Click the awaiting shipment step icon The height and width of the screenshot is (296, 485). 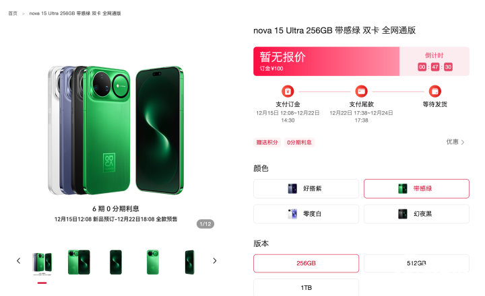coord(434,91)
